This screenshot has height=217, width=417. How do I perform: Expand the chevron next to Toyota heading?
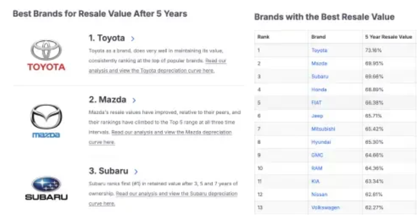click(133, 38)
